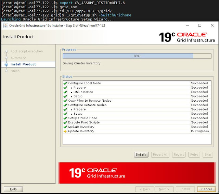
Task: Click the Java installer icon in title bar
Action: coord(5,25)
